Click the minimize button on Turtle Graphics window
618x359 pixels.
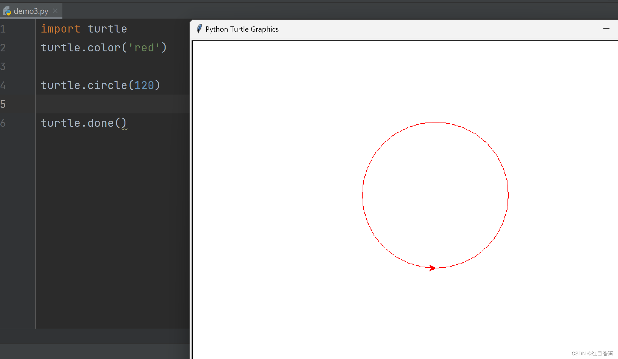(606, 28)
